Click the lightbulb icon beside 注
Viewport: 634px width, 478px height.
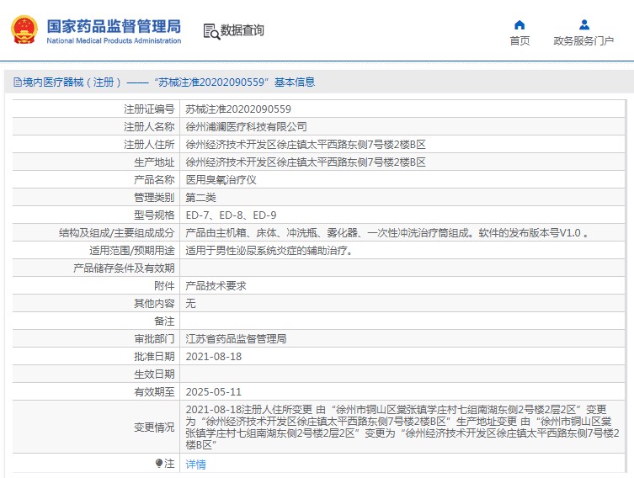pyautogui.click(x=159, y=464)
